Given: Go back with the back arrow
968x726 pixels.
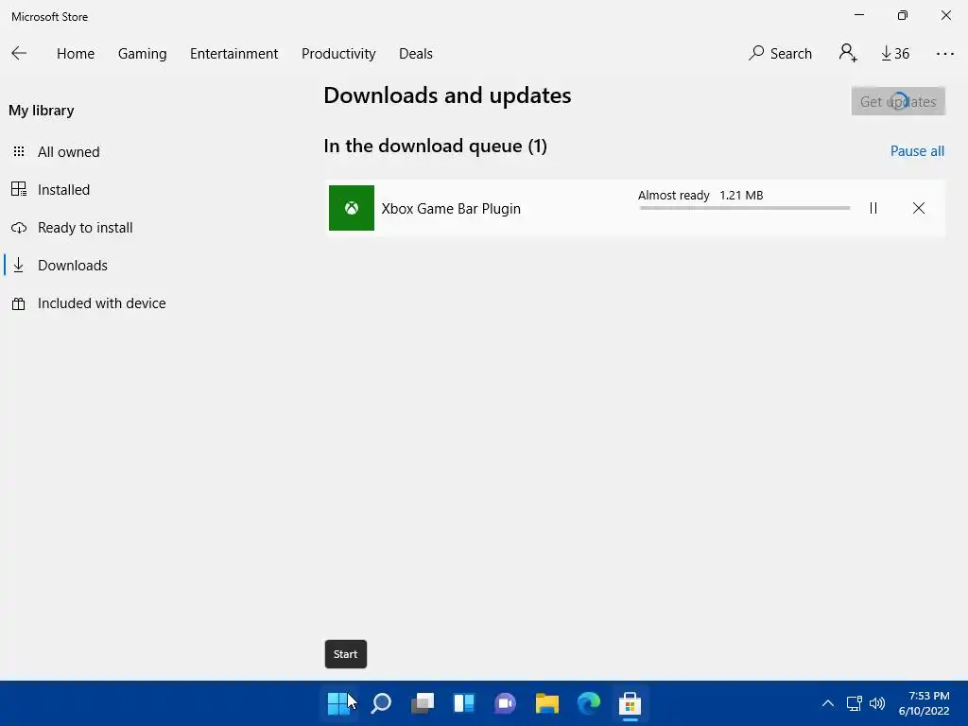Looking at the screenshot, I should click(19, 54).
